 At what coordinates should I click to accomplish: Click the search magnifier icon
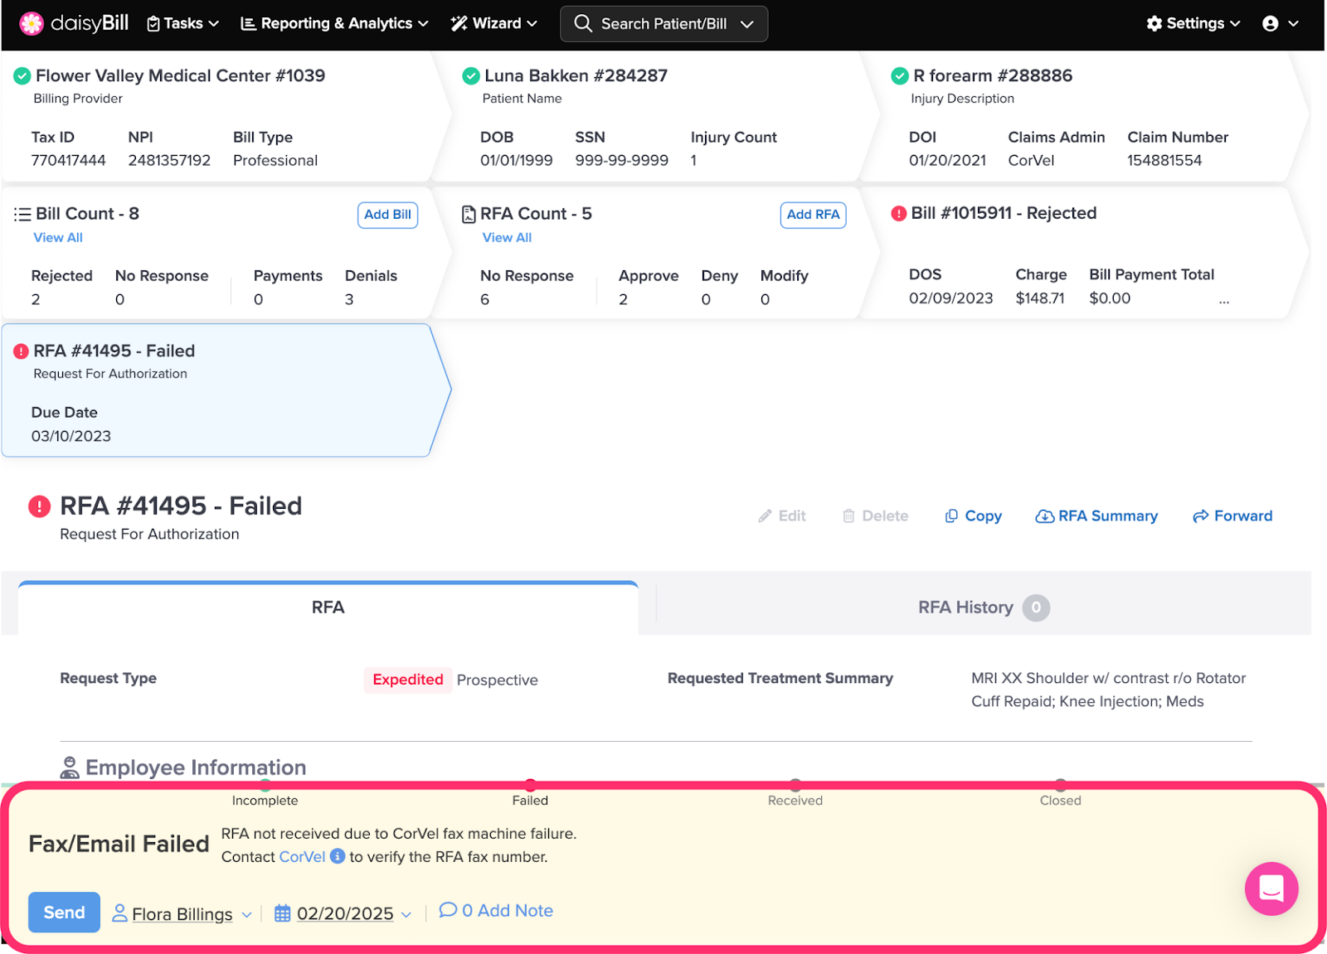(x=583, y=23)
